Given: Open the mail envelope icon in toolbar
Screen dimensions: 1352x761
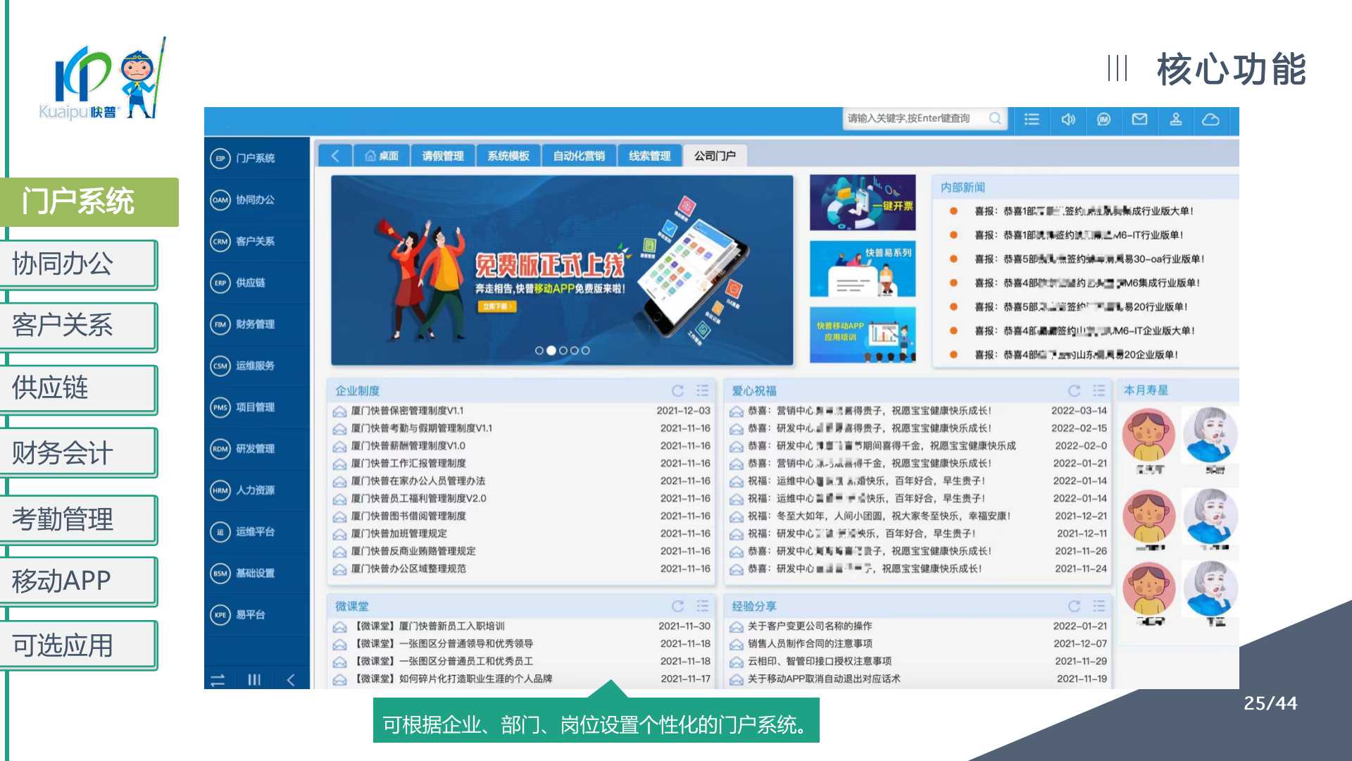Looking at the screenshot, I should point(1139,119).
